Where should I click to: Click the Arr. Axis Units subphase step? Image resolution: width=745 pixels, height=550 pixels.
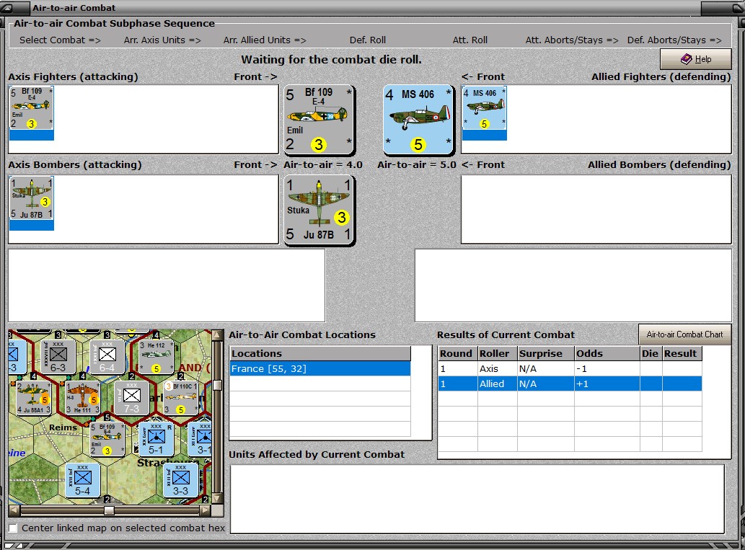pos(162,40)
